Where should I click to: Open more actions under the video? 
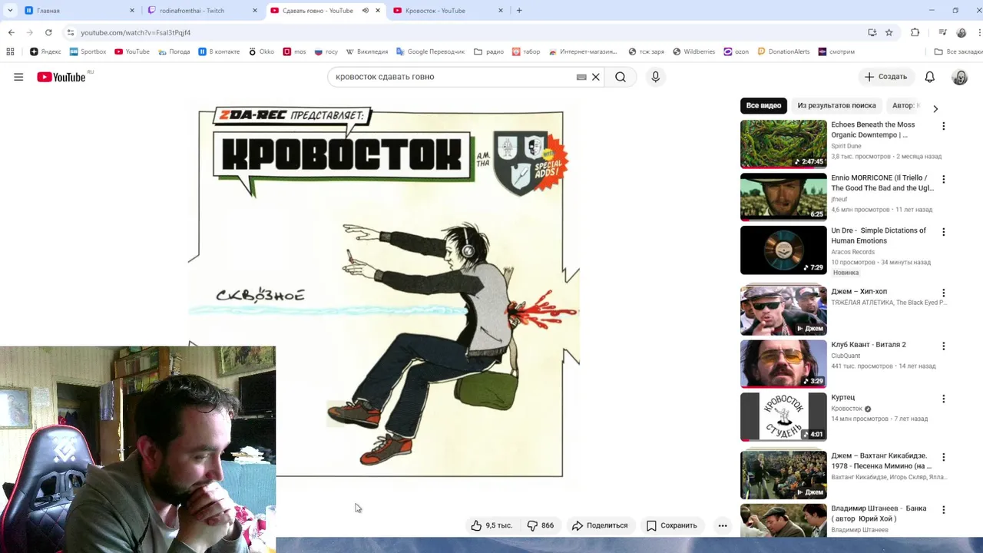723,525
